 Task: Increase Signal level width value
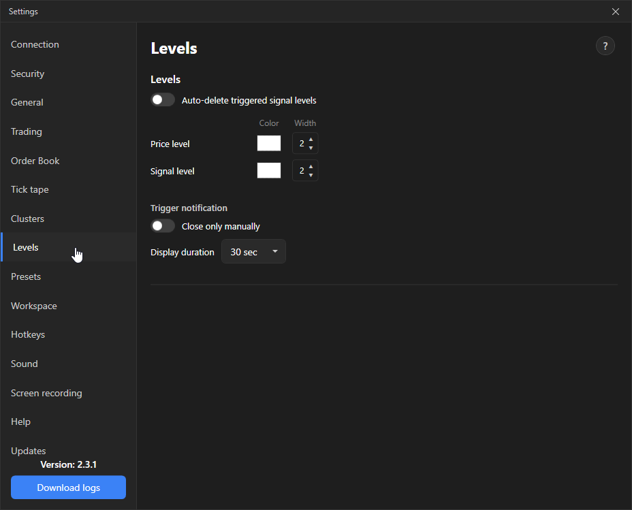[x=311, y=166]
